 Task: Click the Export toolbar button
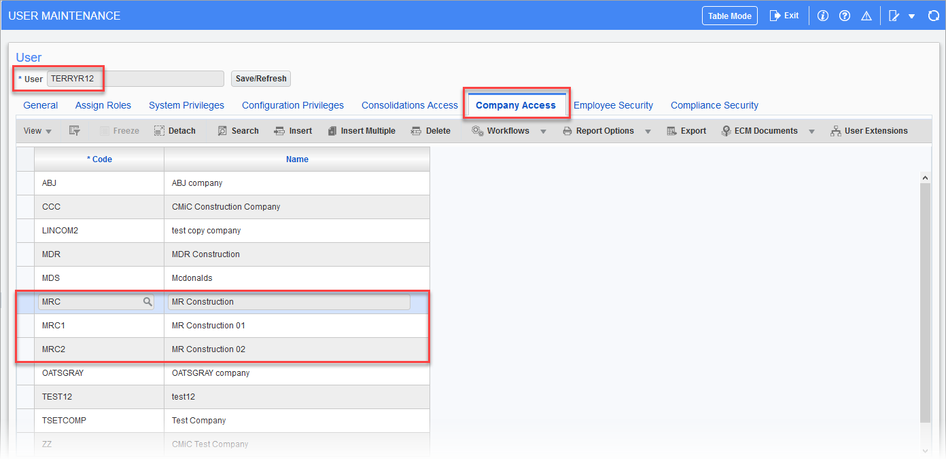(686, 131)
